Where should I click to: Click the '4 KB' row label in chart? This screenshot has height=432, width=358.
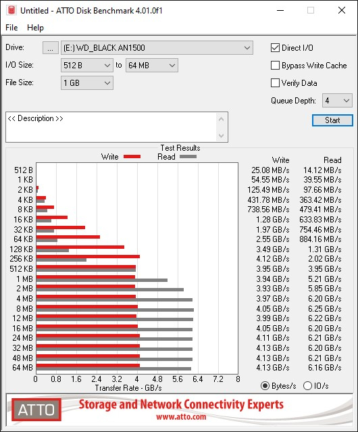[25, 199]
